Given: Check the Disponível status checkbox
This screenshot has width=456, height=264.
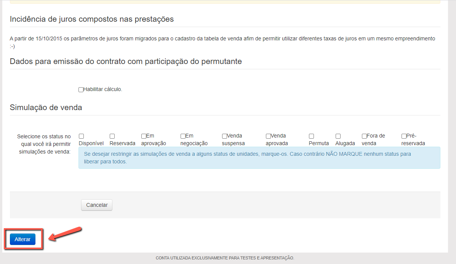Looking at the screenshot, I should [x=81, y=136].
